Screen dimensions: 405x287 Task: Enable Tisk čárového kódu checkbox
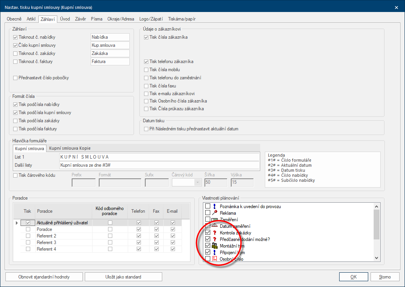[x=15, y=175]
